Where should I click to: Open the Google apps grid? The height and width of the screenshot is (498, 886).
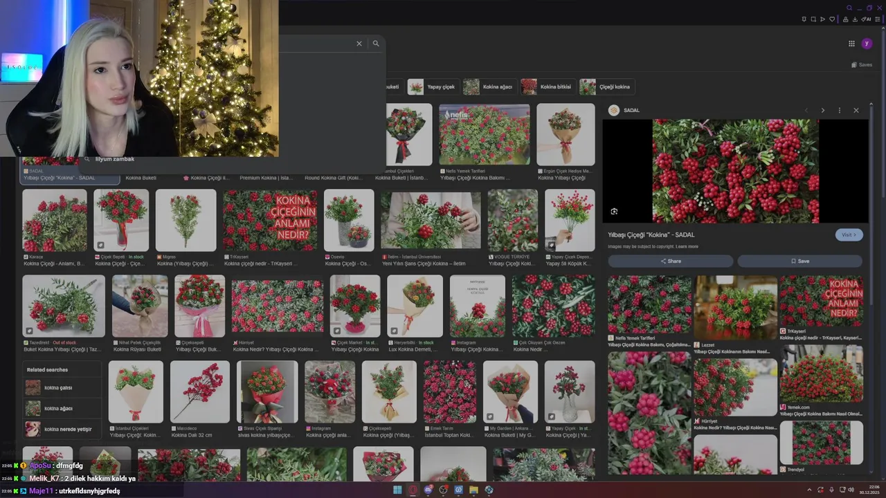click(851, 44)
